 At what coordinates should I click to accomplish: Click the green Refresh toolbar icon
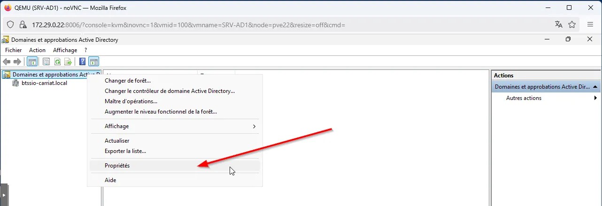pos(57,61)
